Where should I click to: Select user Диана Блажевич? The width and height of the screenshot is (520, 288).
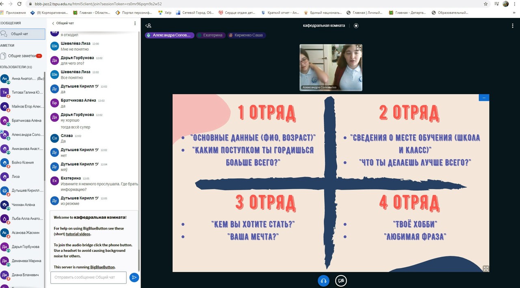point(22,275)
